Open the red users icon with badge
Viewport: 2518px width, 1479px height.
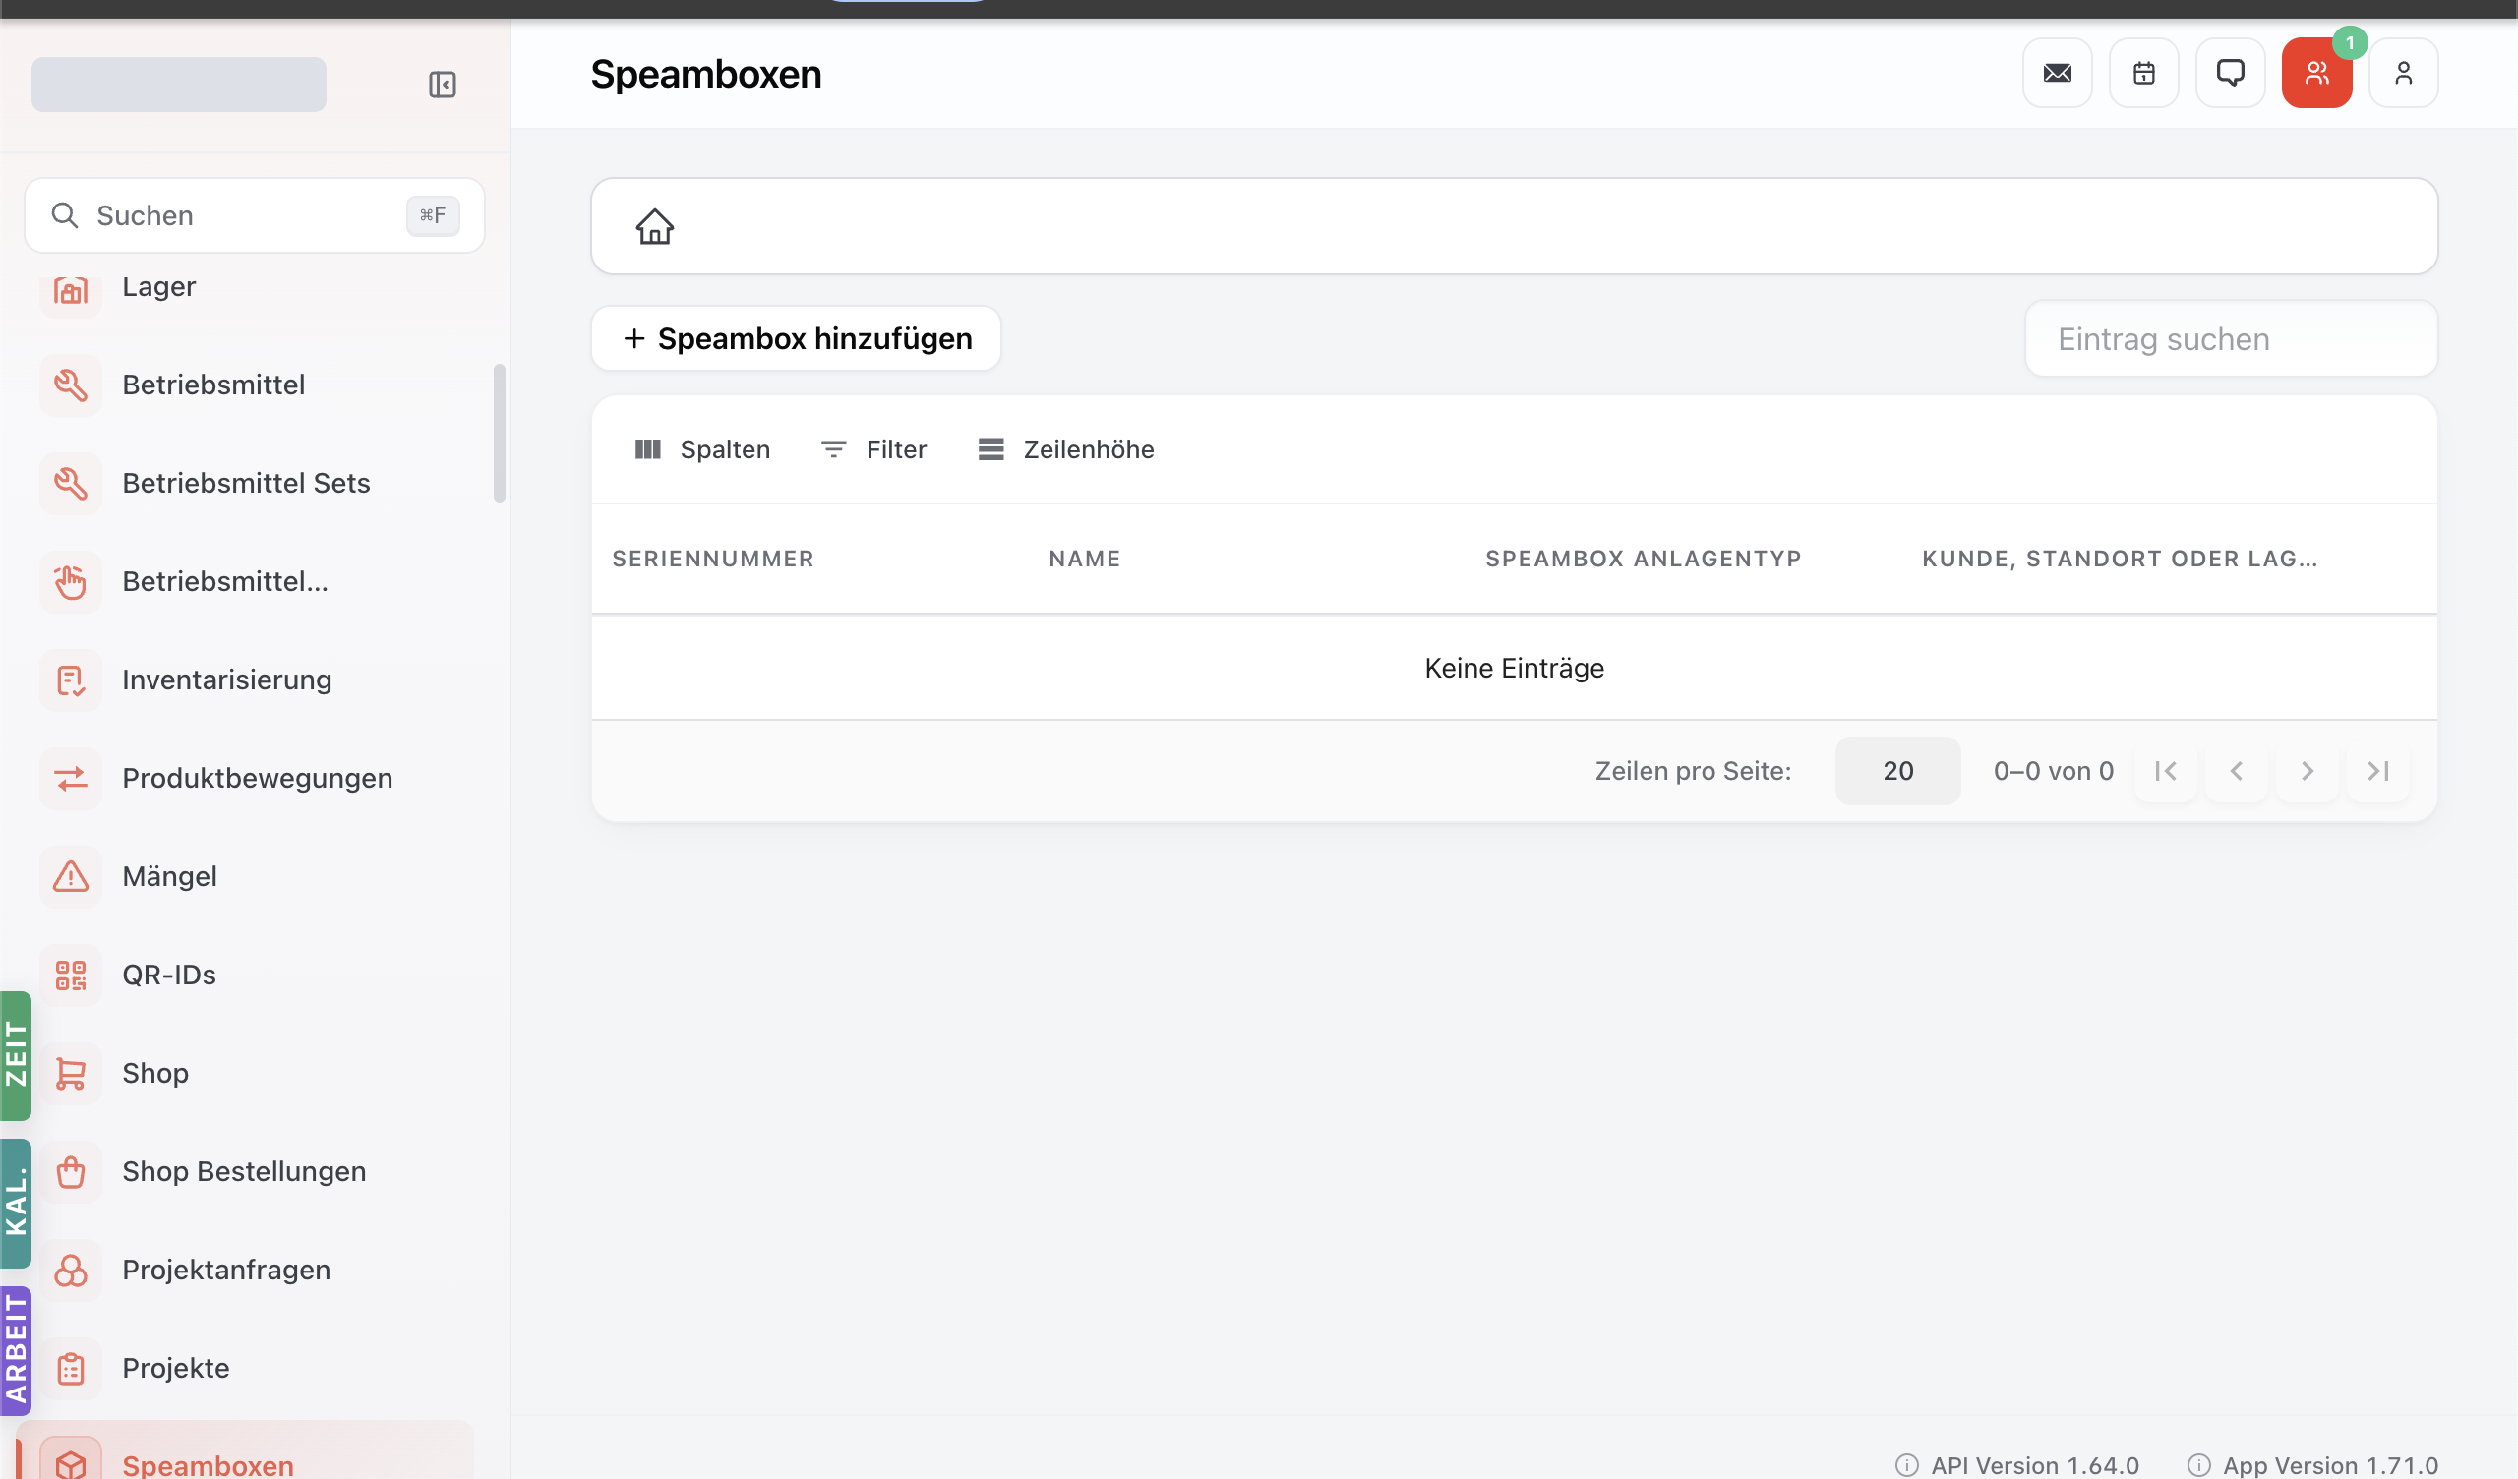pyautogui.click(x=2316, y=73)
